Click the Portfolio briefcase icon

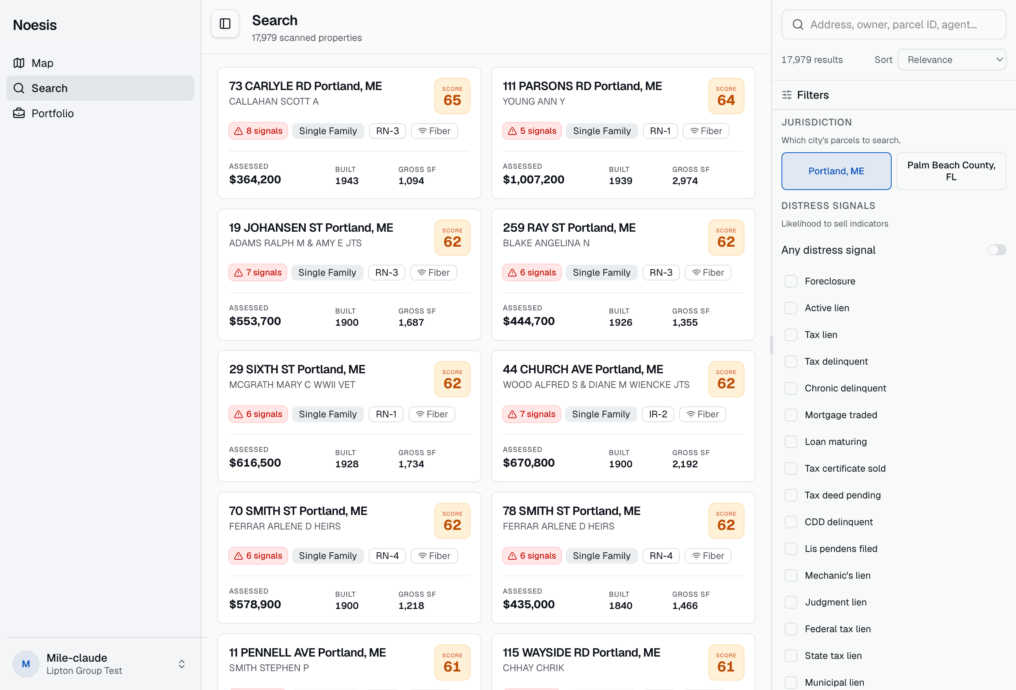click(x=19, y=113)
